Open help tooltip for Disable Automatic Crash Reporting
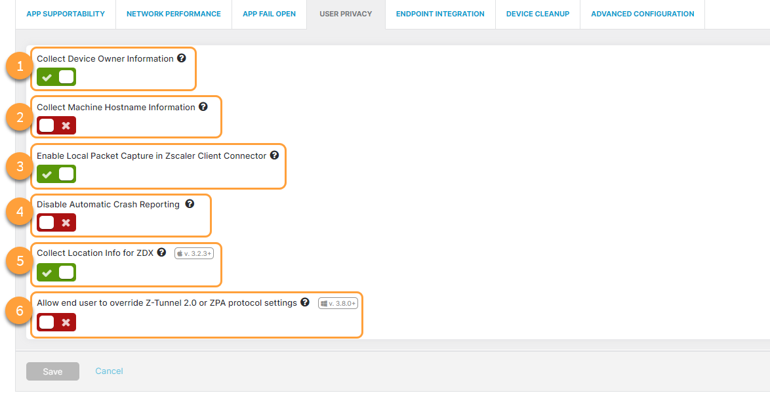 tap(190, 204)
